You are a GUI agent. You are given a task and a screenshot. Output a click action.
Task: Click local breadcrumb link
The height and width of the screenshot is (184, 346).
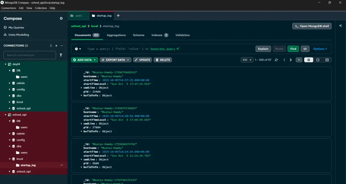click(94, 26)
